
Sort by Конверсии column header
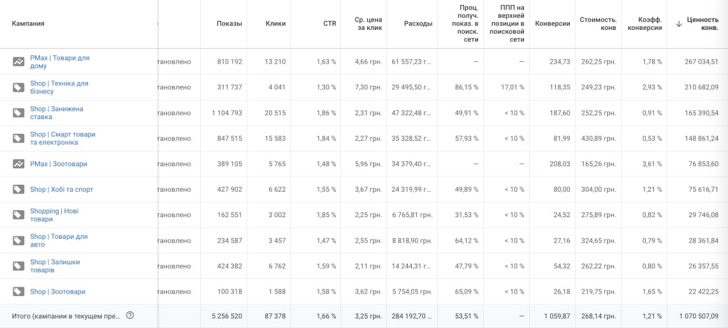(553, 24)
